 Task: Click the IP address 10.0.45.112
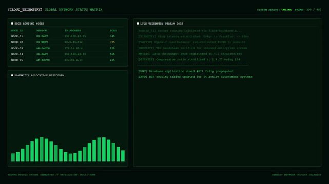[73, 42]
